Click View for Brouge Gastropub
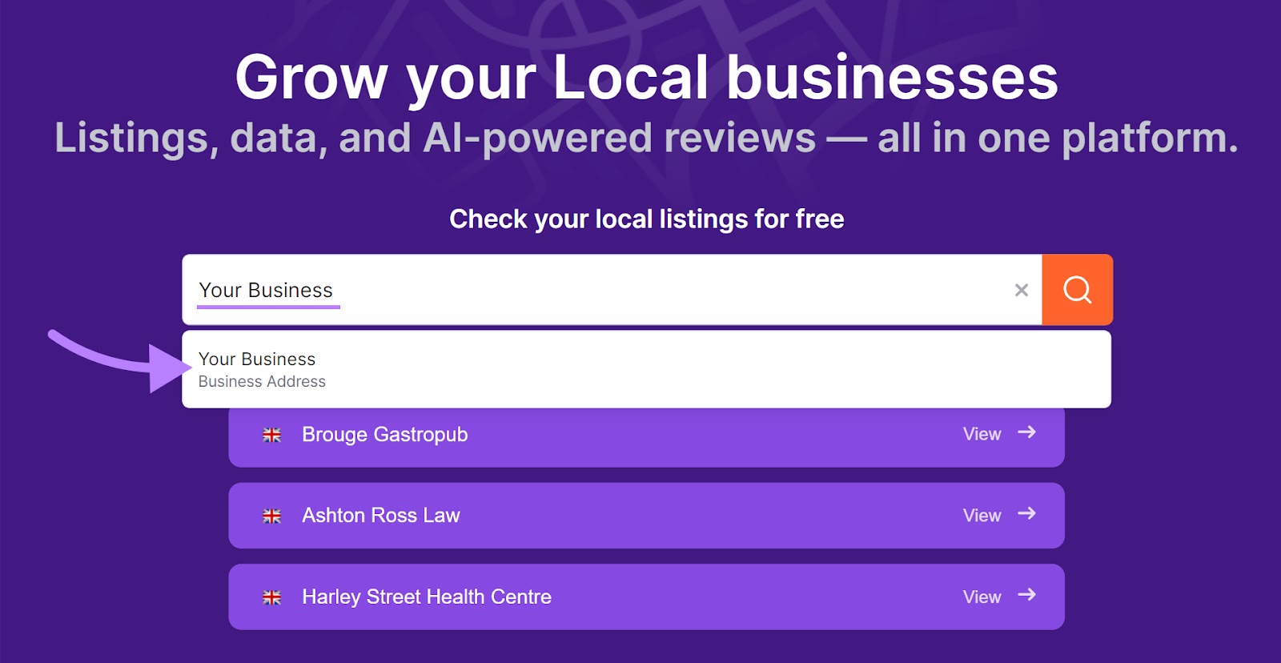Image resolution: width=1281 pixels, height=663 pixels. (x=982, y=434)
